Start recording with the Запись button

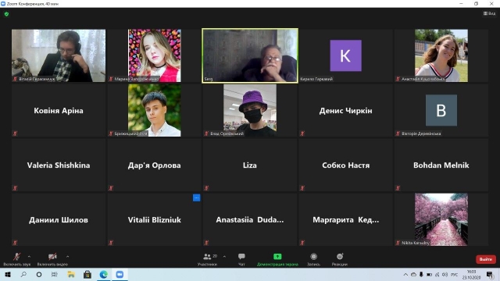point(313,259)
